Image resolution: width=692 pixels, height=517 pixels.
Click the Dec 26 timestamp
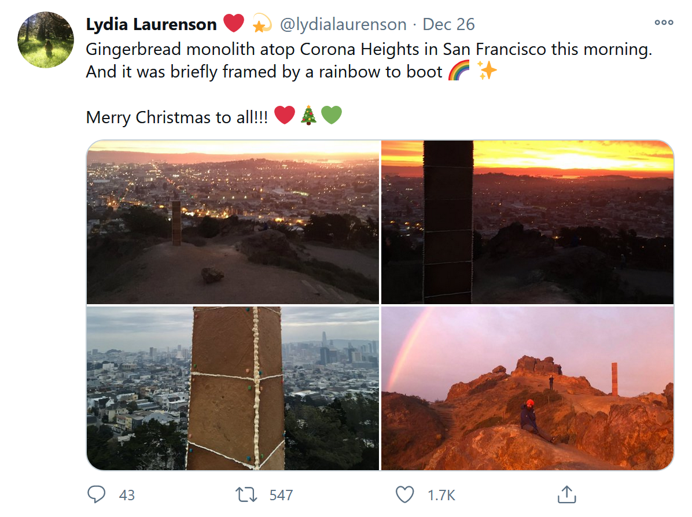click(x=448, y=24)
